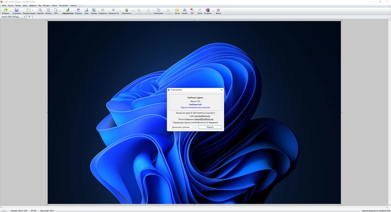This screenshot has width=391, height=212.
Task: Select the Прямоугольник rectangle selection tool
Action: click(x=29, y=11)
